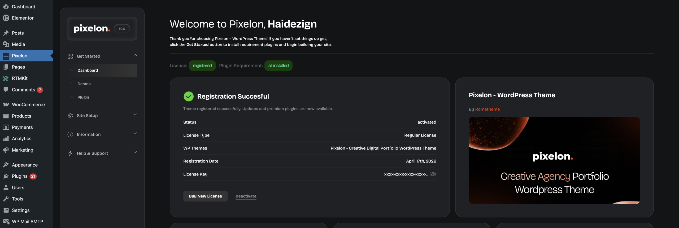
Task: Click the Deactivate license link
Action: point(246,196)
